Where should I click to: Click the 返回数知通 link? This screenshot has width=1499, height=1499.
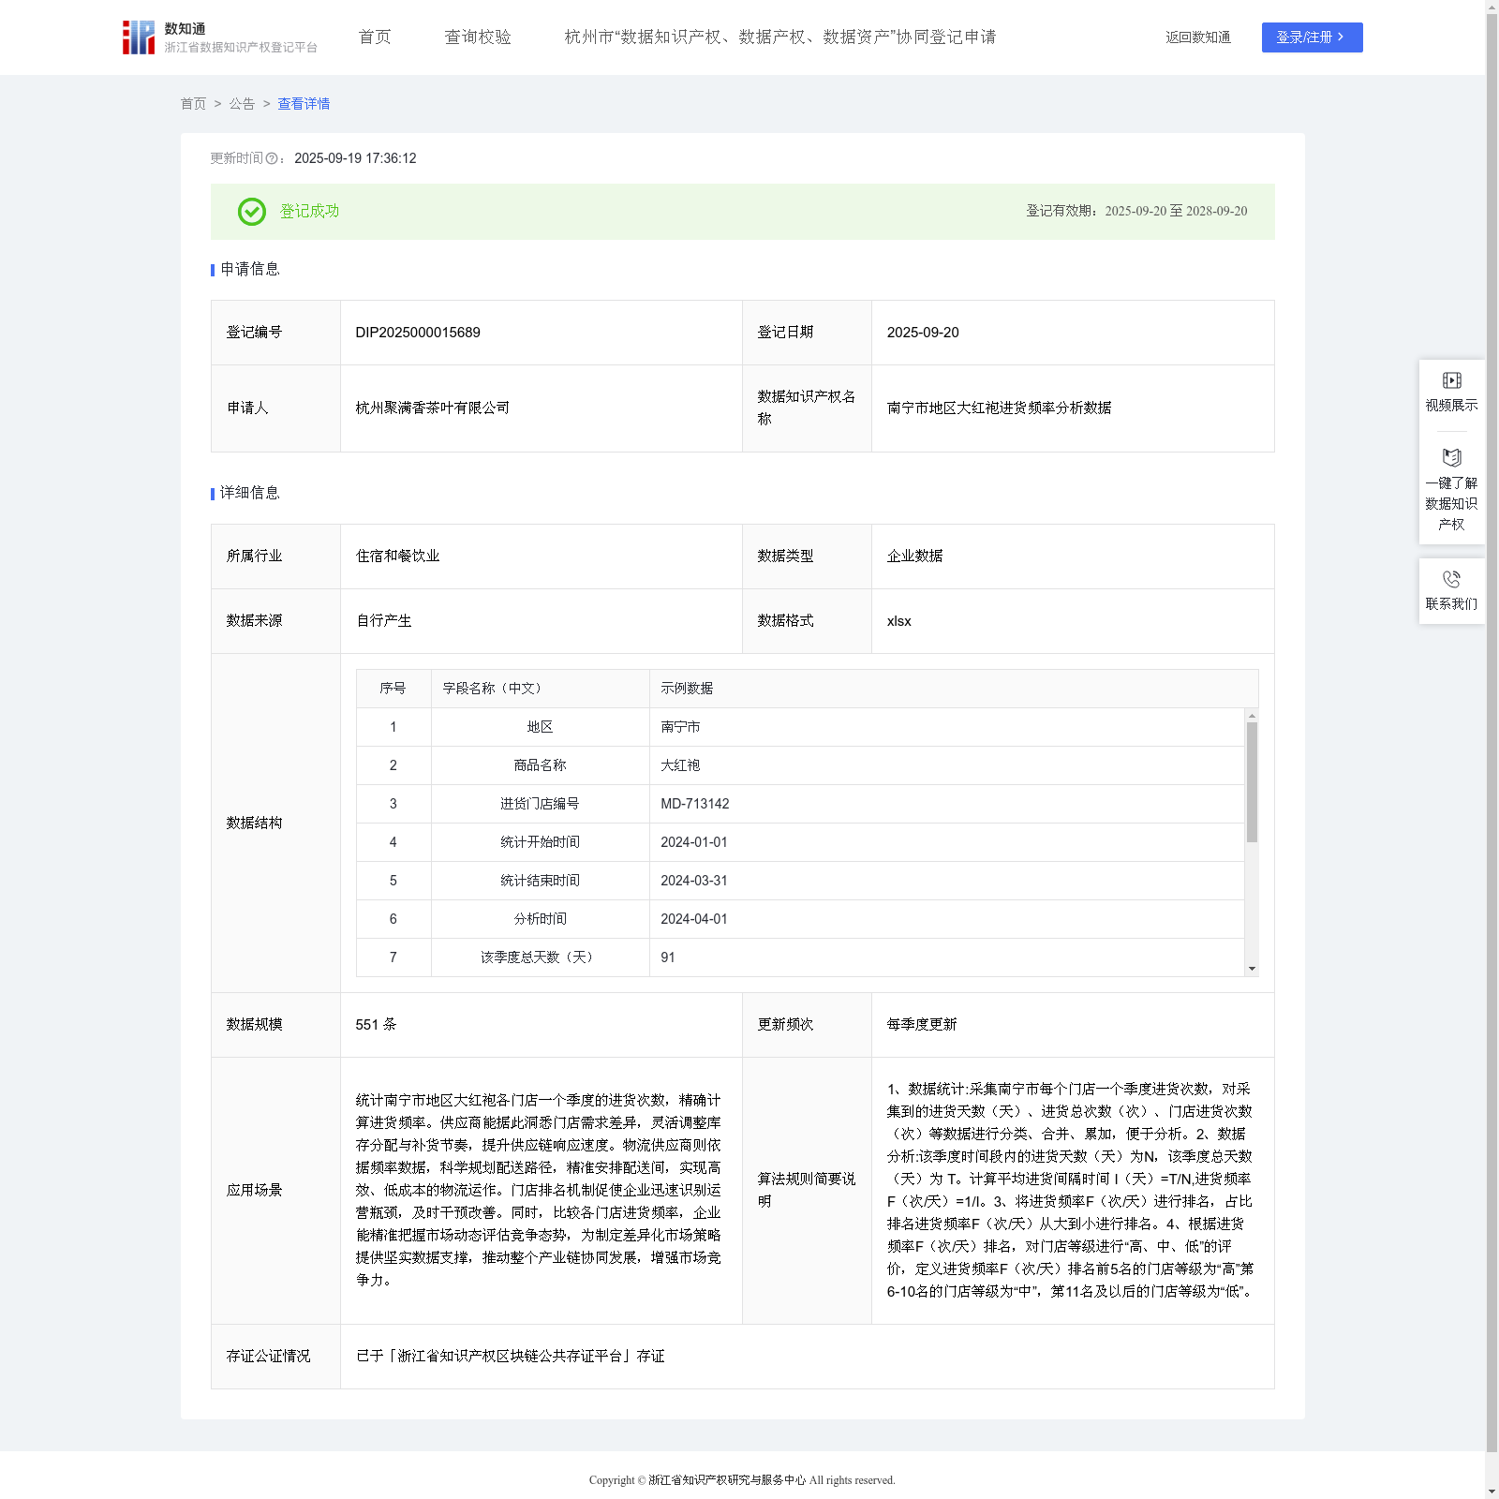pyautogui.click(x=1197, y=37)
